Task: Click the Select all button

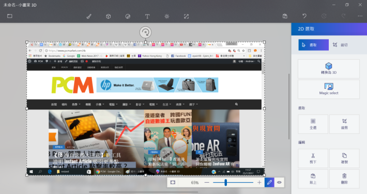Action: tap(313, 124)
